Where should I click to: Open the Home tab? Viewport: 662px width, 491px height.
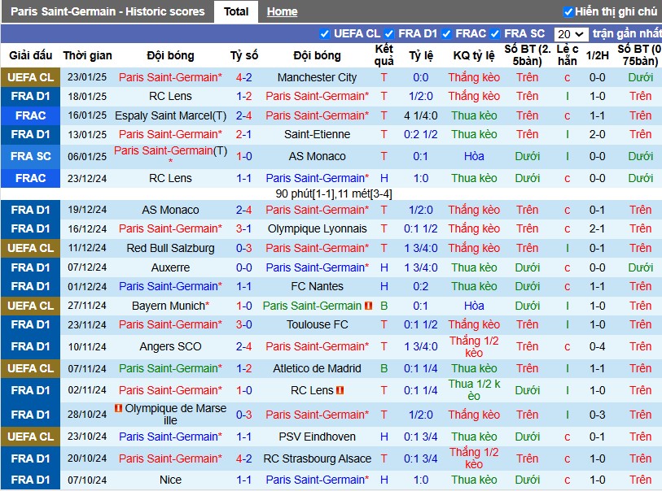click(282, 12)
